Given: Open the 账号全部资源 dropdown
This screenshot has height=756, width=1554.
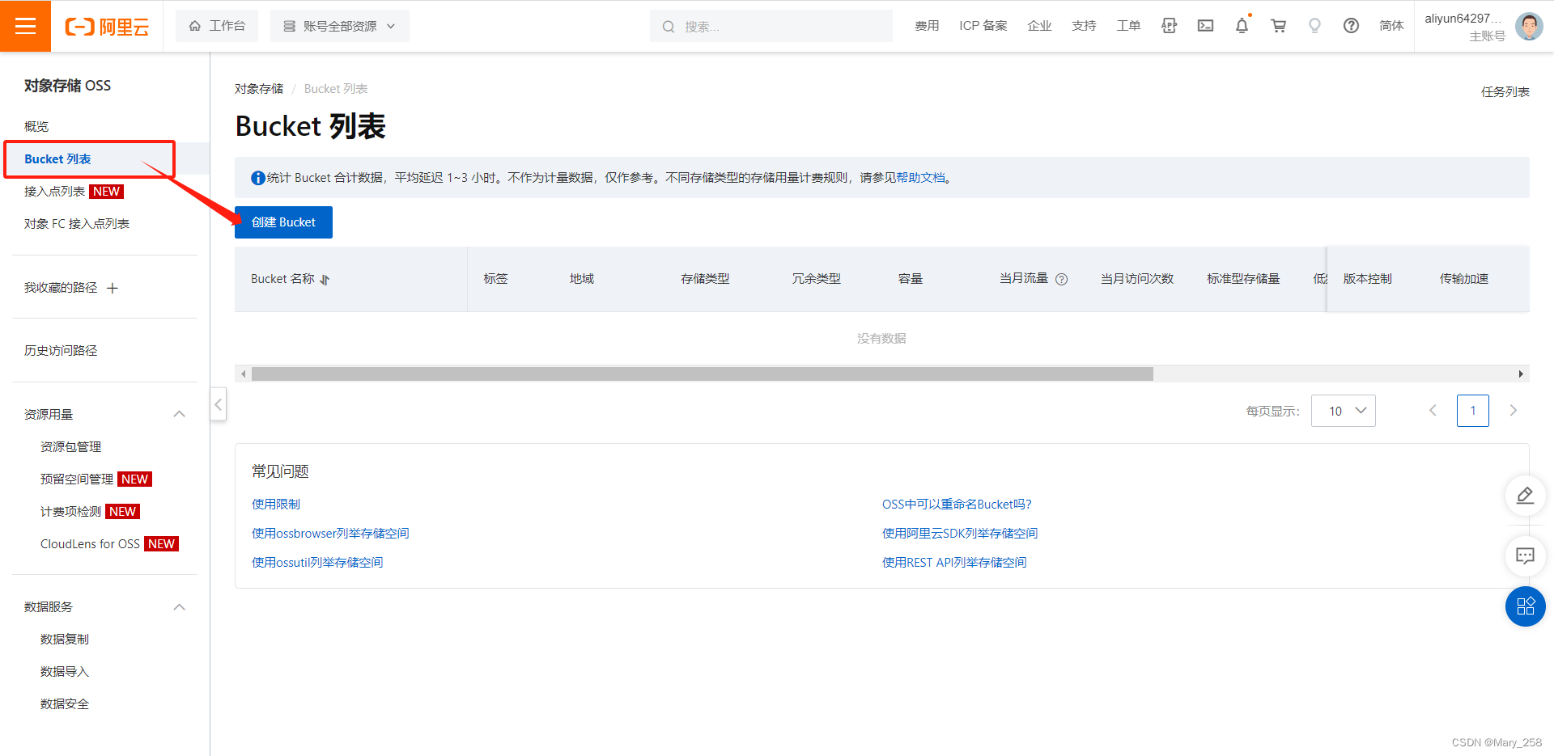Looking at the screenshot, I should pyautogui.click(x=339, y=25).
